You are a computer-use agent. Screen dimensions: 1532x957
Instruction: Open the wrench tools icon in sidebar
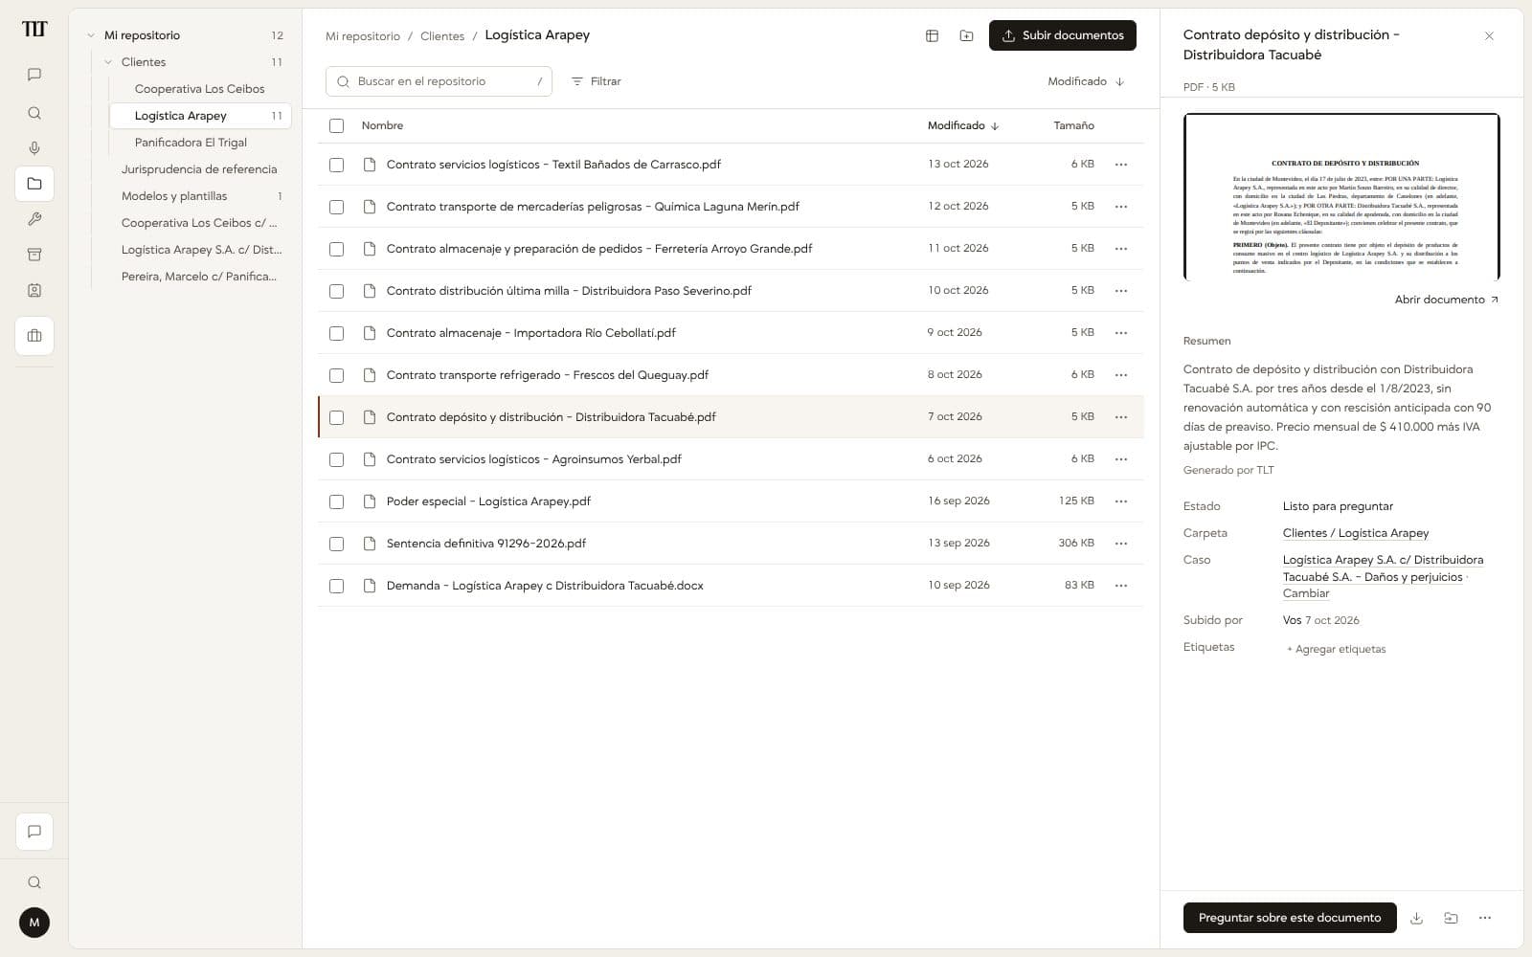pos(34,219)
